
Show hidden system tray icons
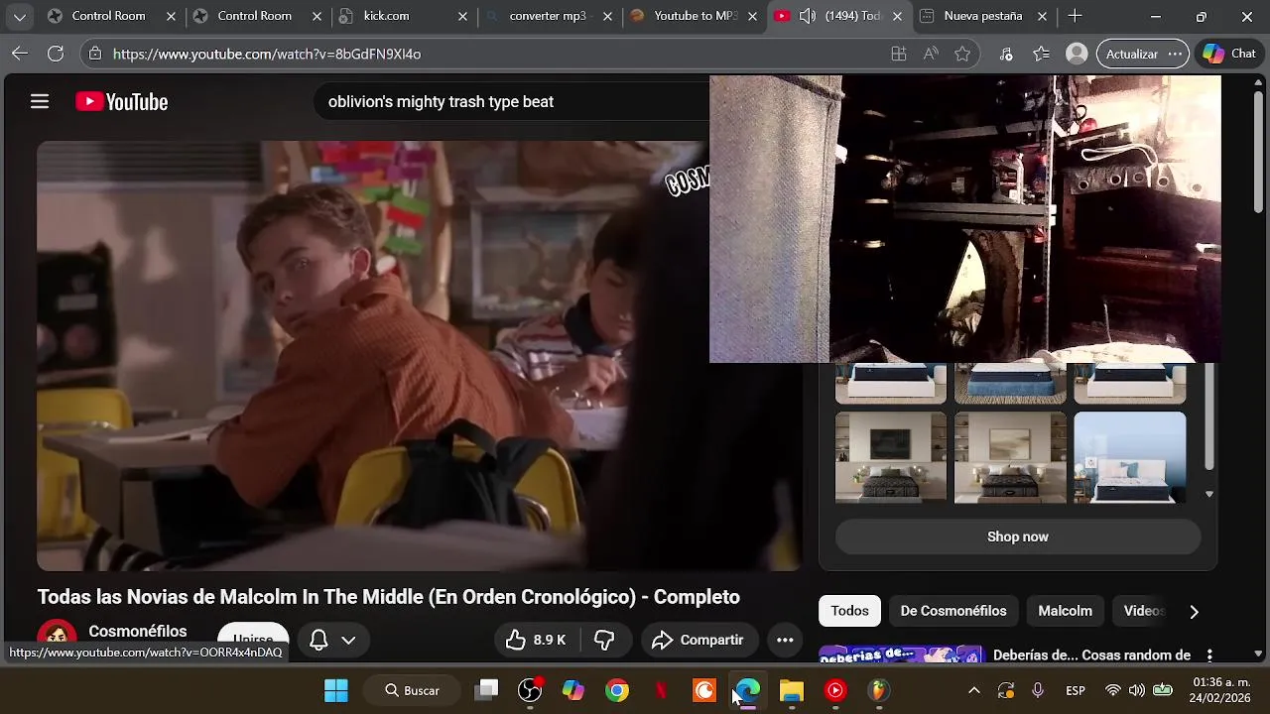pos(974,690)
